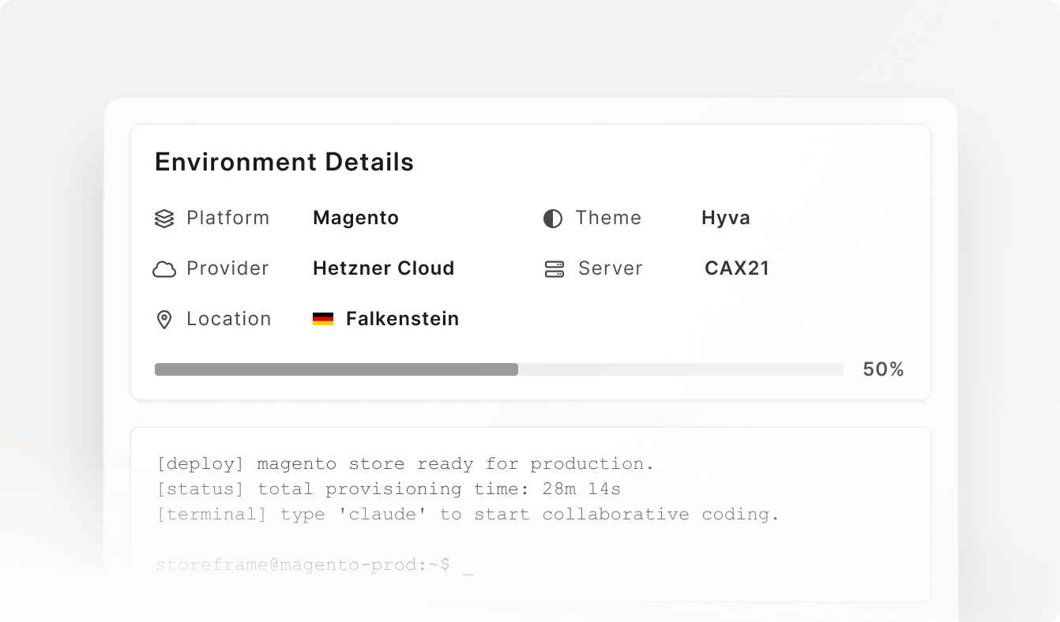Click the Theme label
This screenshot has height=622, width=1060.
pos(608,218)
